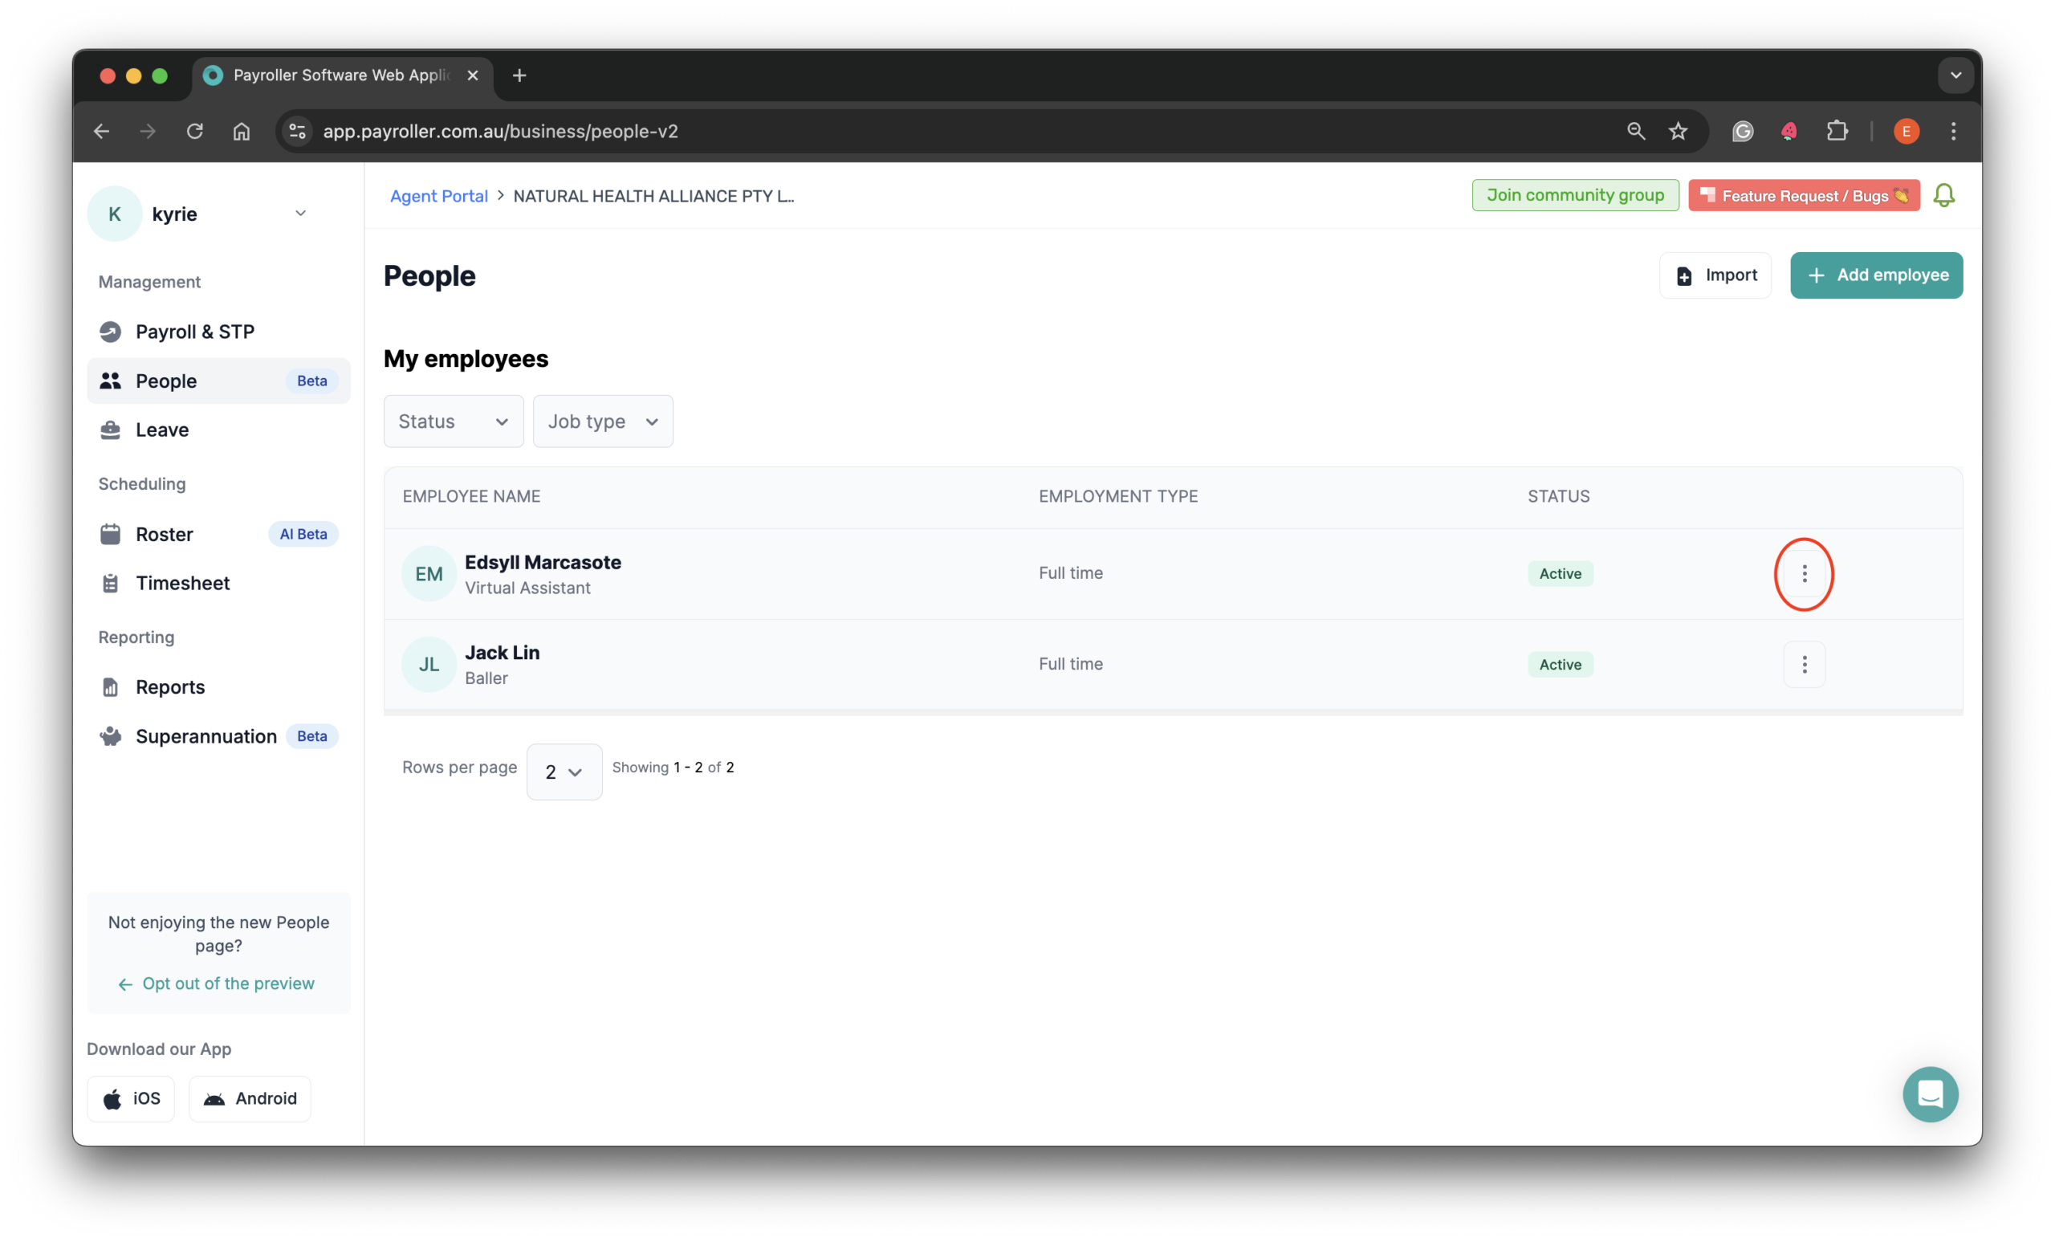Screen dimensions: 2055x1242
Task: Open the Superannuation Beta section
Action: pyautogui.click(x=206, y=736)
